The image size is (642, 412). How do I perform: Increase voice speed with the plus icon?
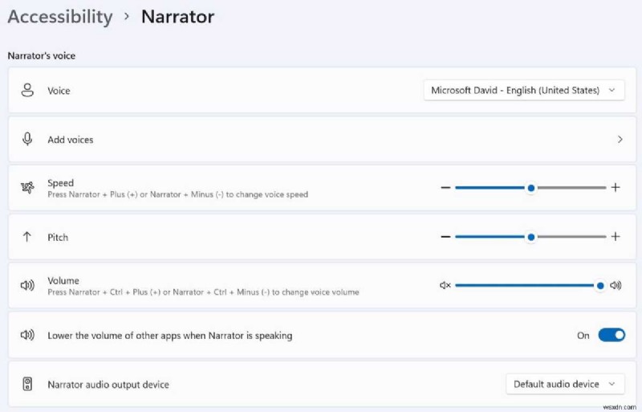click(x=616, y=187)
